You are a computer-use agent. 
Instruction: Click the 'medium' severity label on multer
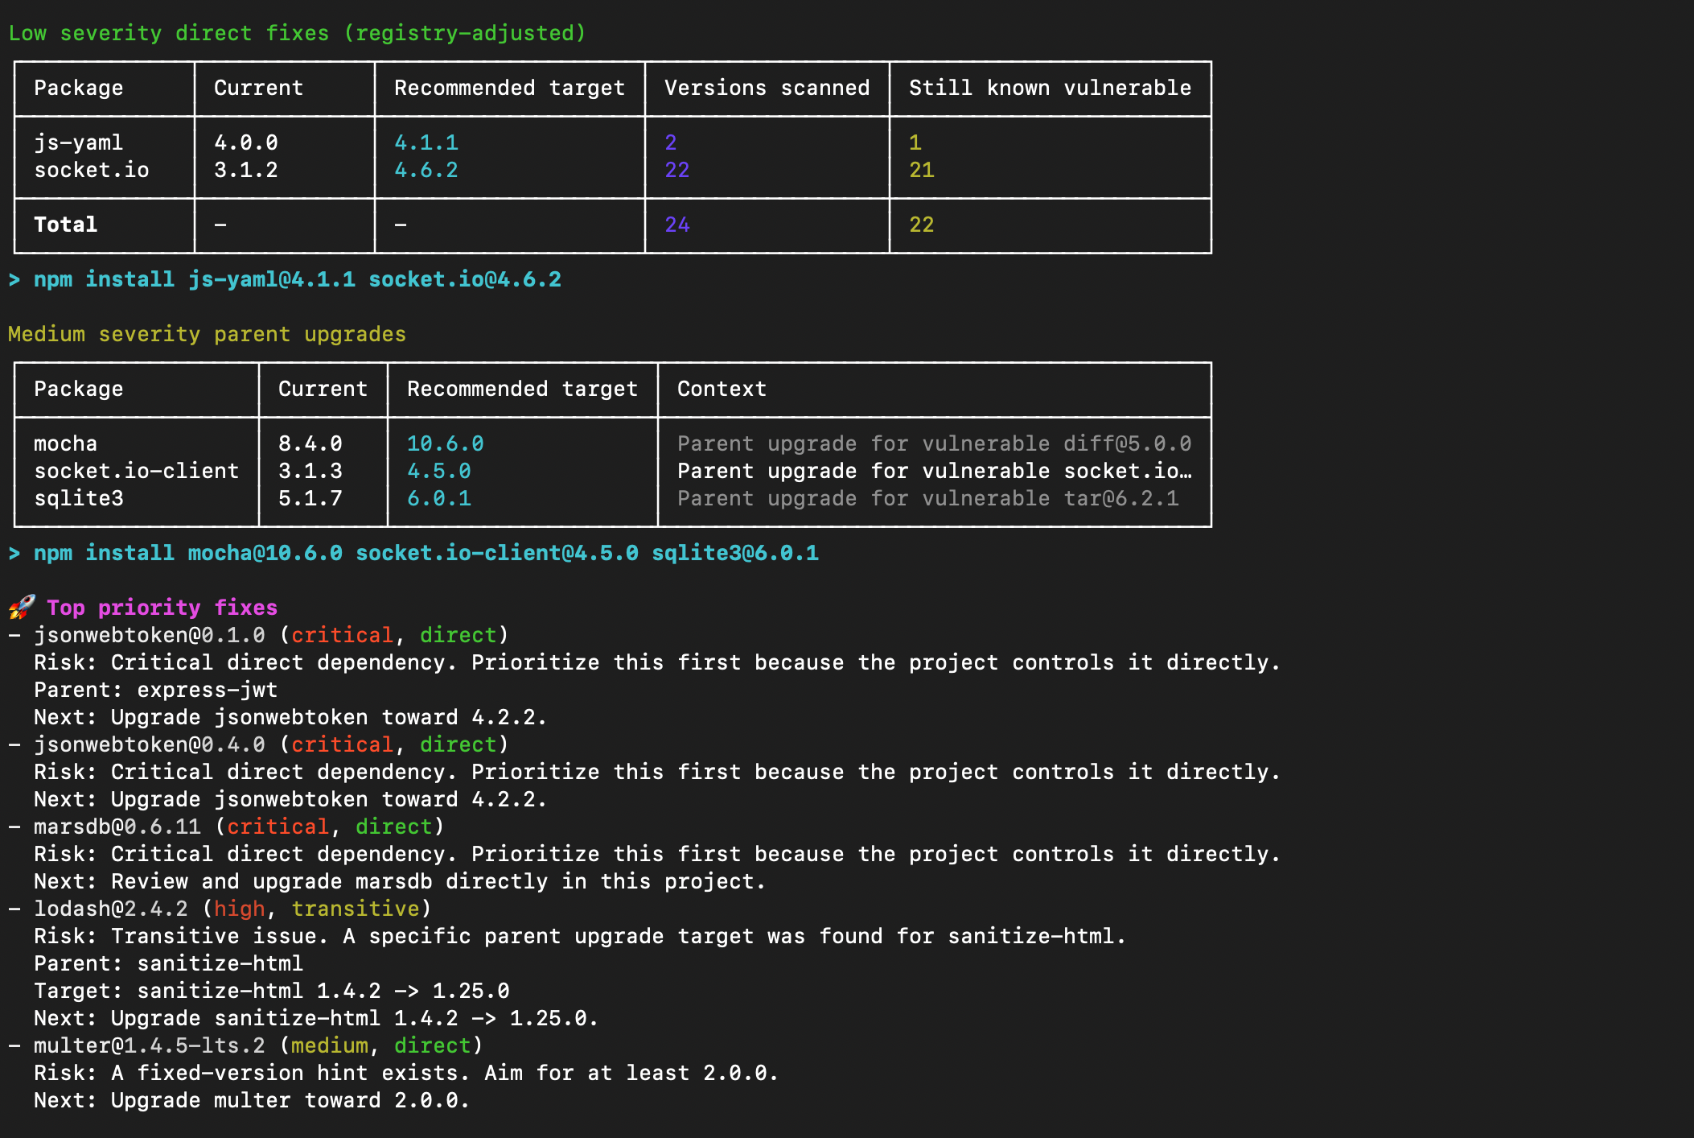[x=330, y=1045]
